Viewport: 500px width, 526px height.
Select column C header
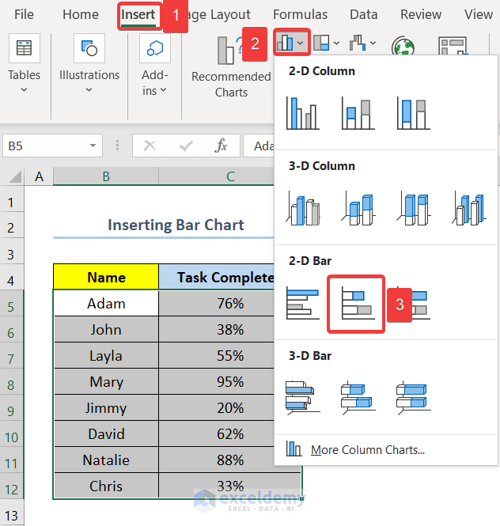pos(217,176)
